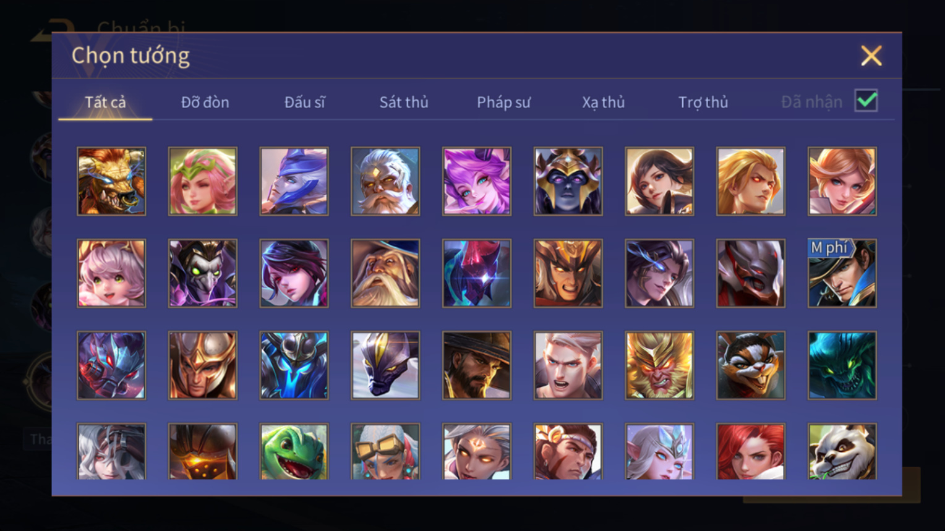Screen dimensions: 945x531
Task: Toggle the 'Đã nhận' checkbox
Action: pyautogui.click(x=866, y=100)
